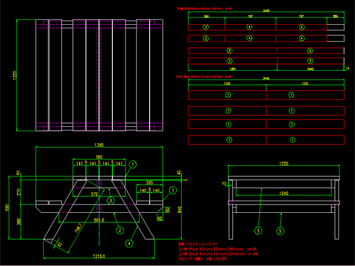Select the 1216.6 dimension below the table legs
The width and height of the screenshot is (355, 266).
[99, 256]
